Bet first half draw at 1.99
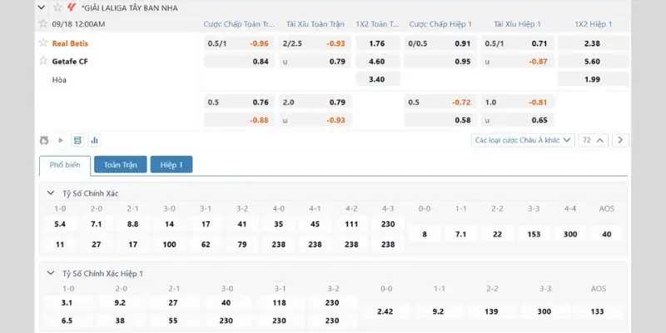The width and height of the screenshot is (666, 333). click(x=594, y=79)
